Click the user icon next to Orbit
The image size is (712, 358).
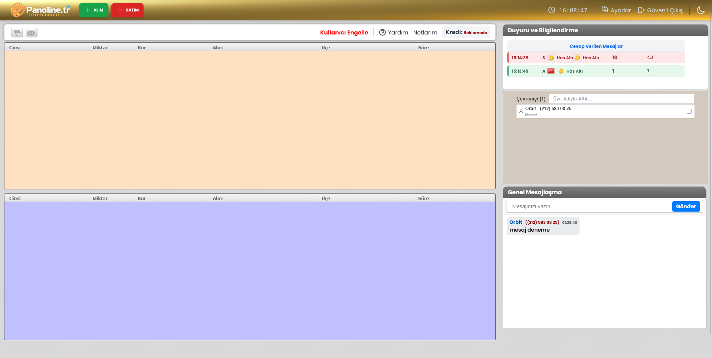point(521,111)
